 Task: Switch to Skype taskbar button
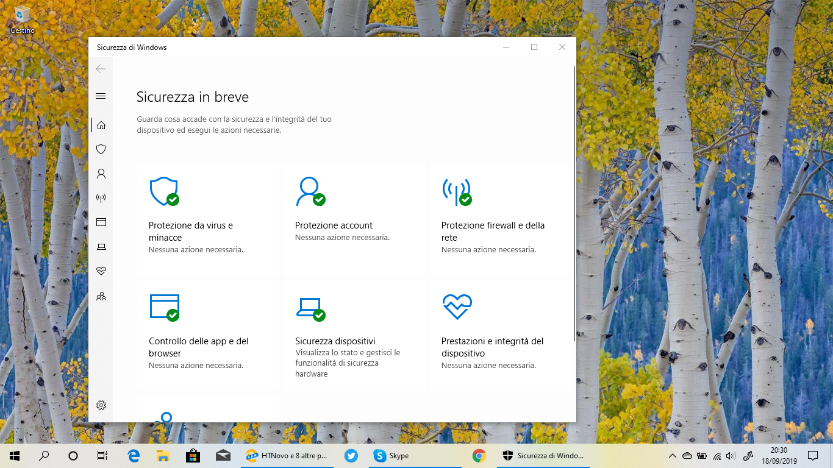(416, 455)
